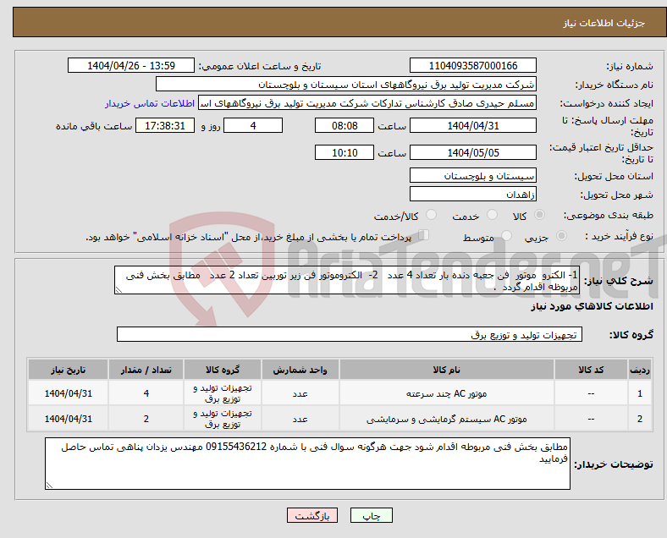Select the کالا radio button
Viewport: 667px width, 538px height.
tap(539, 215)
